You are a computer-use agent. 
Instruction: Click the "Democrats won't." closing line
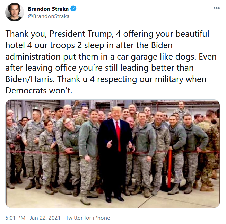[39, 91]
